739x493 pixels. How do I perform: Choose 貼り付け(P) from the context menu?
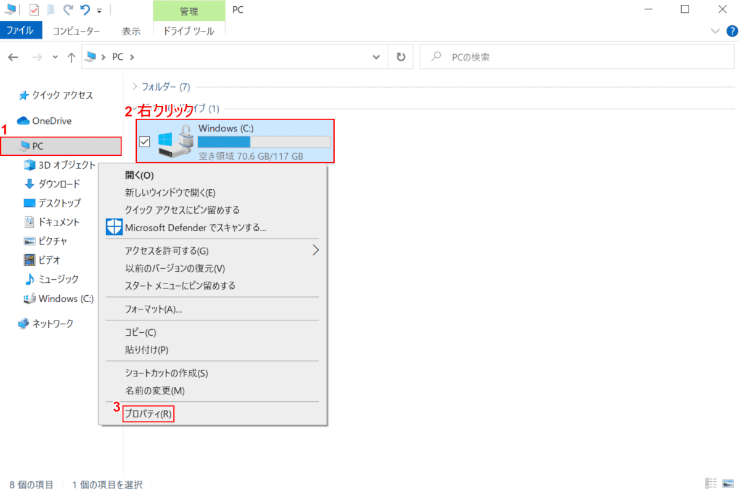coord(147,349)
